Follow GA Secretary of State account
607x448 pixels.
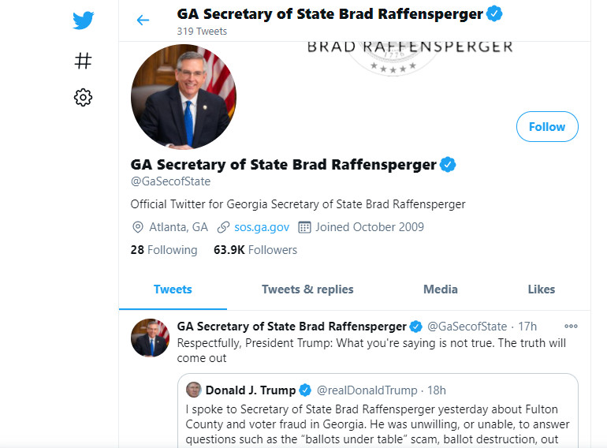point(546,127)
